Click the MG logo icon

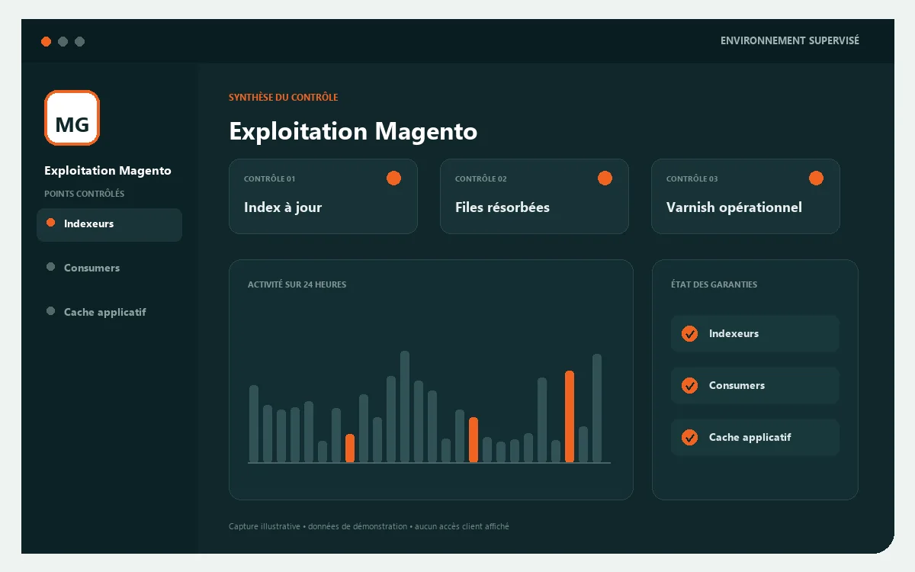tap(72, 117)
